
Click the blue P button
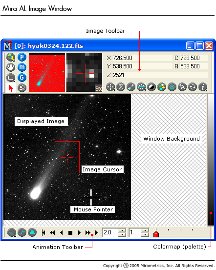[x=22, y=57]
